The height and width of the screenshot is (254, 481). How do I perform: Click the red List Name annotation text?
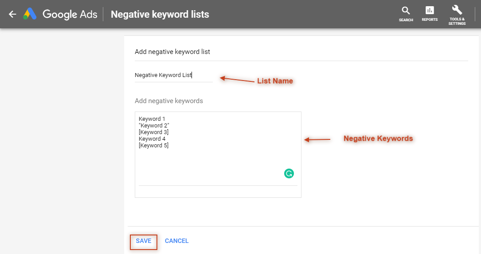click(x=275, y=81)
